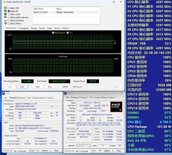
Task: Click the Stress GPU(s) monitor icon
Action: (x=5, y=23)
